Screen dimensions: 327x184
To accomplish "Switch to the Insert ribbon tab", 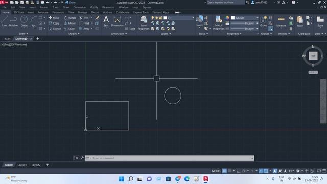I will coord(31,12).
